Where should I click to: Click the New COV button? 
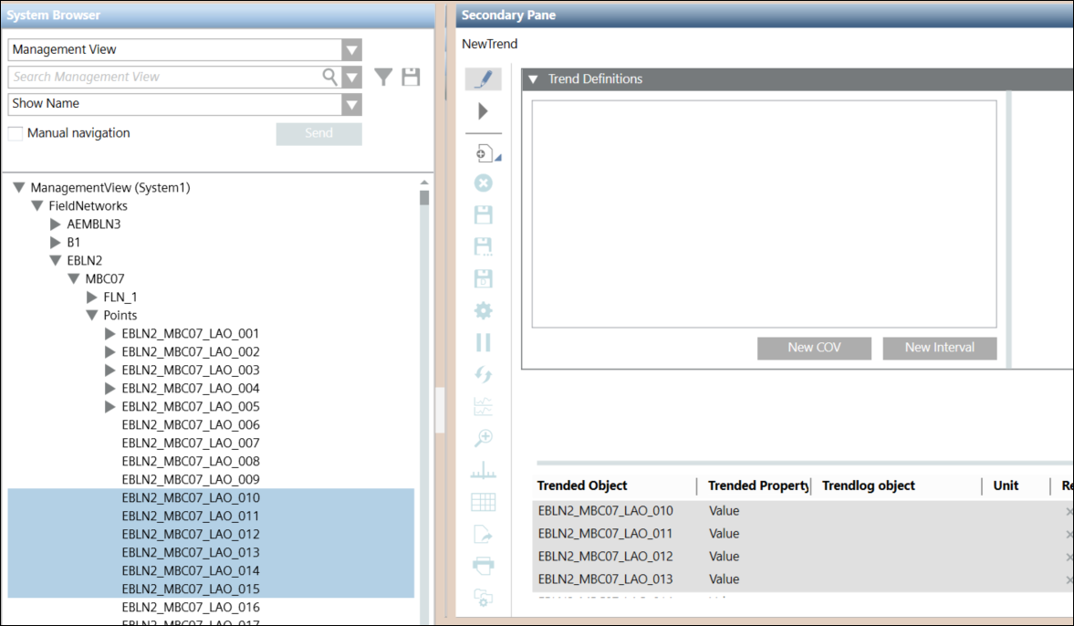pos(814,348)
